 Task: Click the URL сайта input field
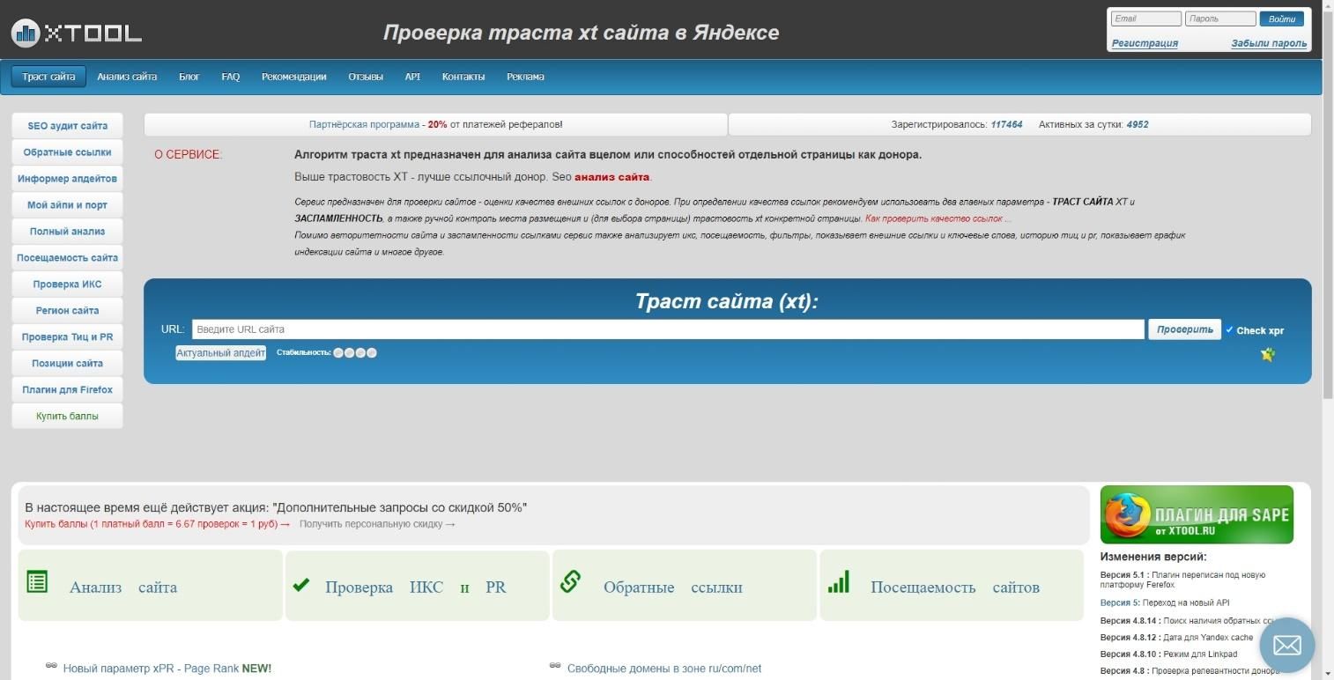click(668, 329)
